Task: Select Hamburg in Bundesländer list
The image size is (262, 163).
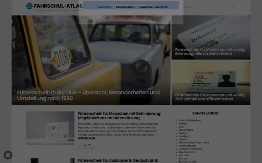Action: (184, 136)
